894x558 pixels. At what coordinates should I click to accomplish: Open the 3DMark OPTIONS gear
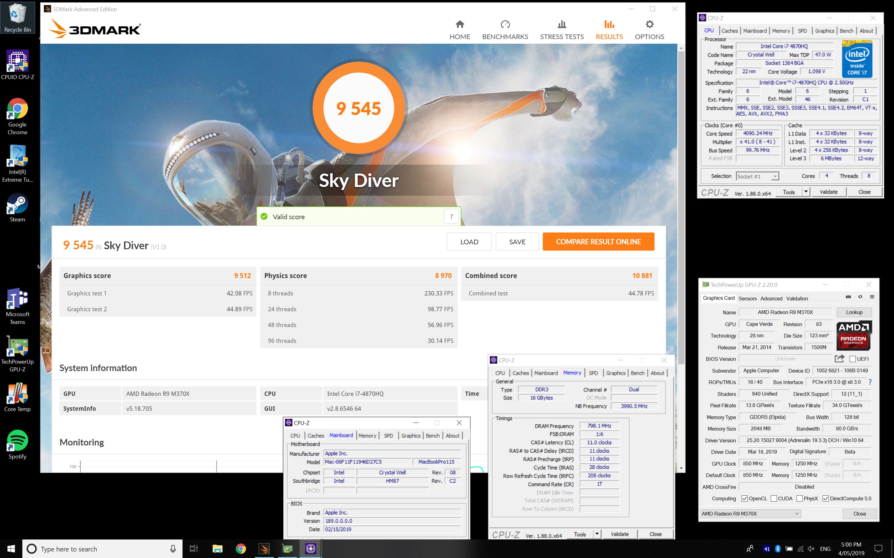pos(649,30)
